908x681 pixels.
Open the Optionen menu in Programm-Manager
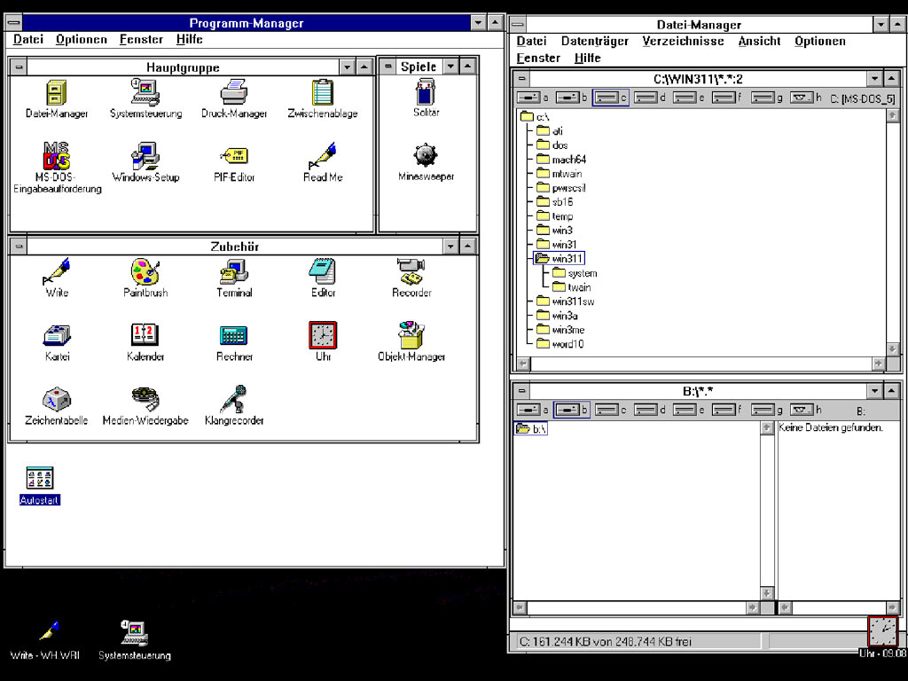(x=81, y=39)
